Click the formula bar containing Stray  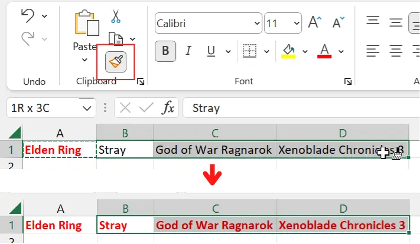click(301, 108)
